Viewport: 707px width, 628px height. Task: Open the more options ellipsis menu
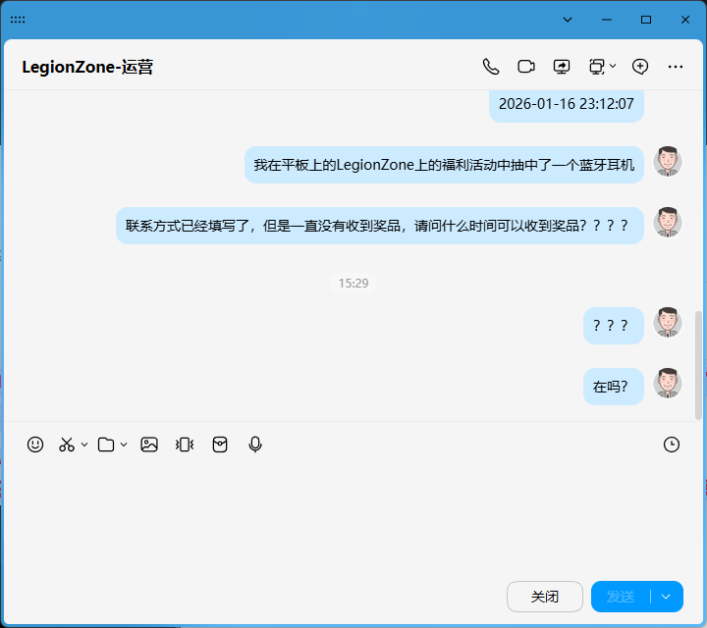point(675,67)
